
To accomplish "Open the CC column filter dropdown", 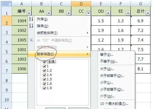I will (x=88, y=13).
